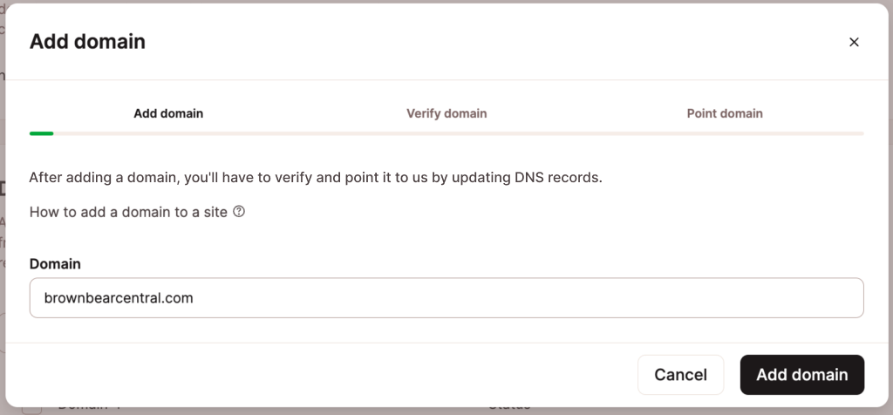This screenshot has height=415, width=893.
Task: Click the green filled progress segment
Action: 41,133
